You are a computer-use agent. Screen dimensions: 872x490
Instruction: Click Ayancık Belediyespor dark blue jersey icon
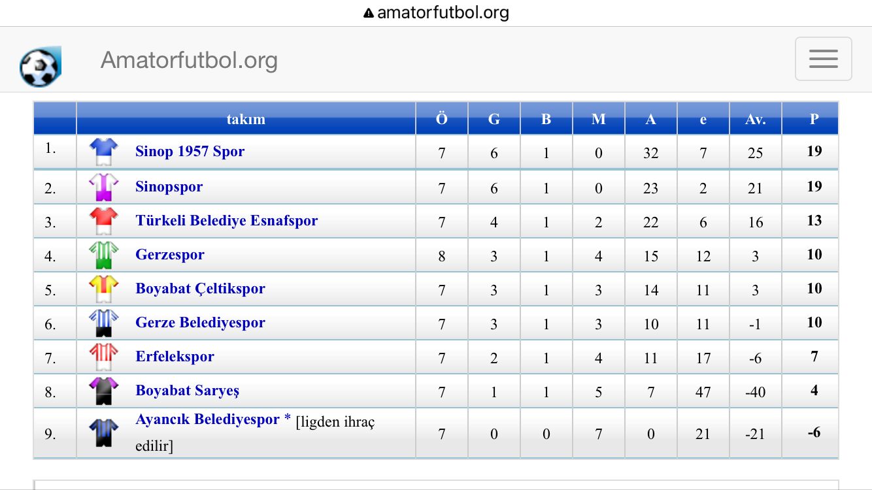click(x=103, y=433)
